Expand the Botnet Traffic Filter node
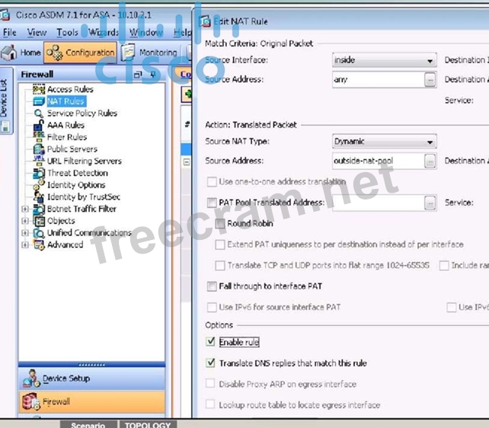This screenshot has height=428, width=489. (x=25, y=209)
